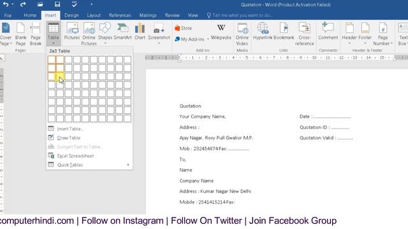
Task: Open the Cover Page gallery
Action: pyautogui.click(x=6, y=34)
